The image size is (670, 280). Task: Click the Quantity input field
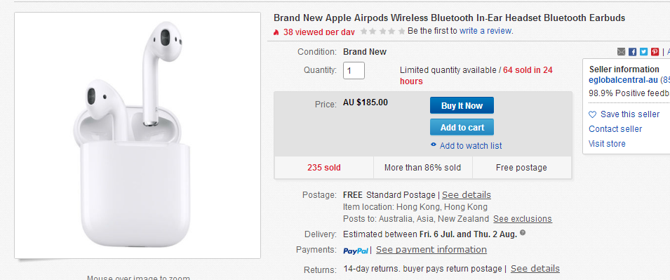click(354, 71)
